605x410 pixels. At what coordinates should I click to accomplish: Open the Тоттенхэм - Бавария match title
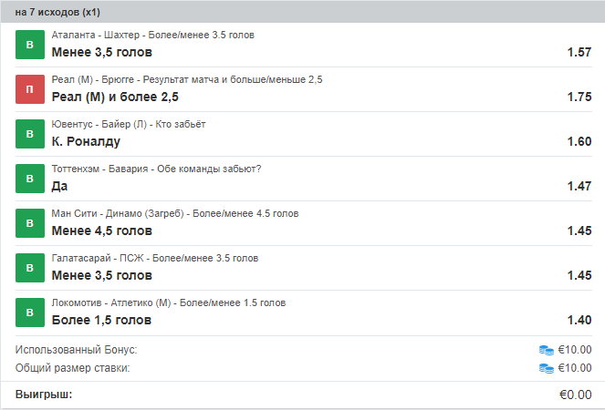(x=157, y=169)
